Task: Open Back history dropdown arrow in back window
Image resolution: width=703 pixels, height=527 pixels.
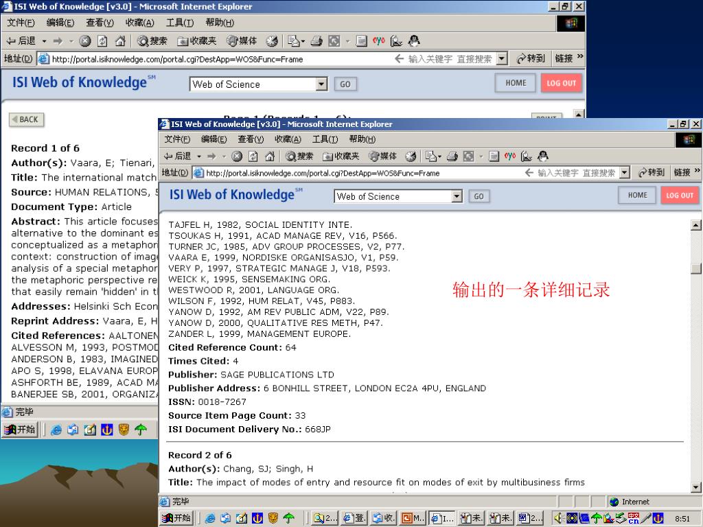Action: (45, 41)
